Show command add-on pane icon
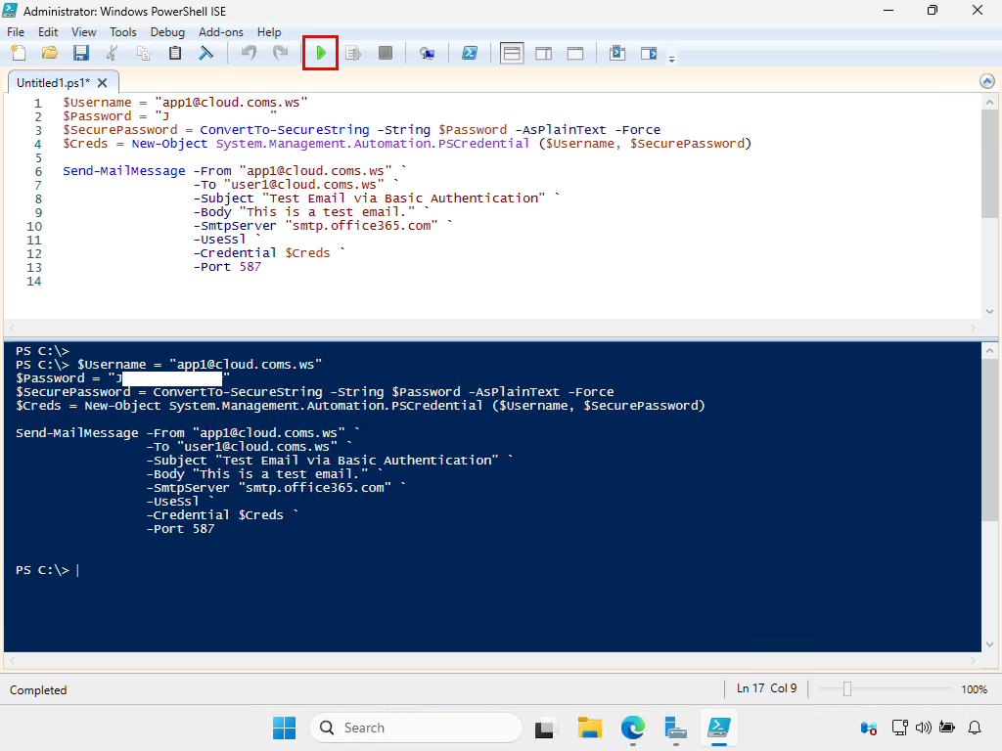Image resolution: width=1002 pixels, height=751 pixels. (x=649, y=53)
